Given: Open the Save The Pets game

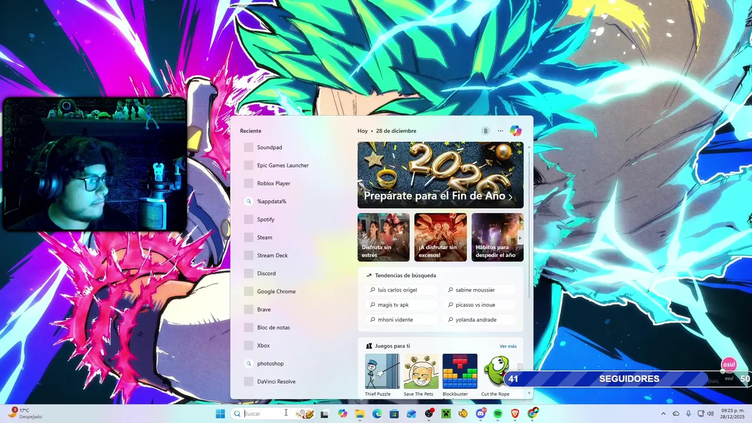Looking at the screenshot, I should 421,375.
